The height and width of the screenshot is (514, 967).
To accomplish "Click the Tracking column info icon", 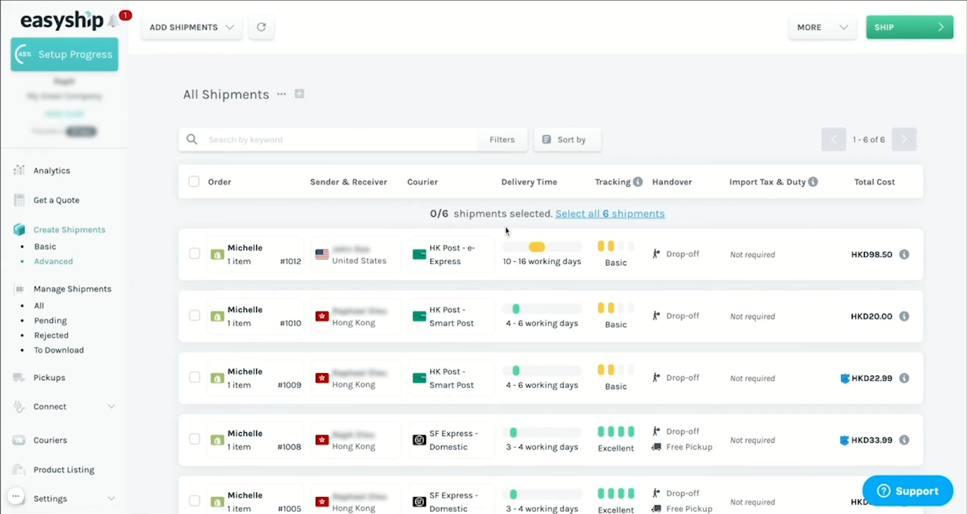I will (638, 182).
